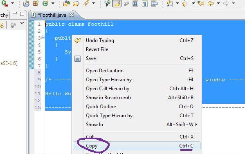Click the New Java Project icon

pos(26,3)
